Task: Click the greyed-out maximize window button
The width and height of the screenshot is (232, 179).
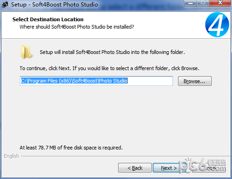Action: pos(203,3)
